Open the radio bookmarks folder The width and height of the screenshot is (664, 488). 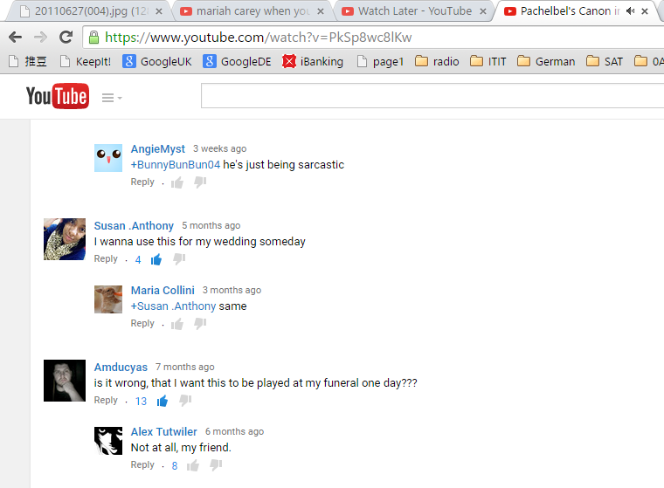coord(437,62)
